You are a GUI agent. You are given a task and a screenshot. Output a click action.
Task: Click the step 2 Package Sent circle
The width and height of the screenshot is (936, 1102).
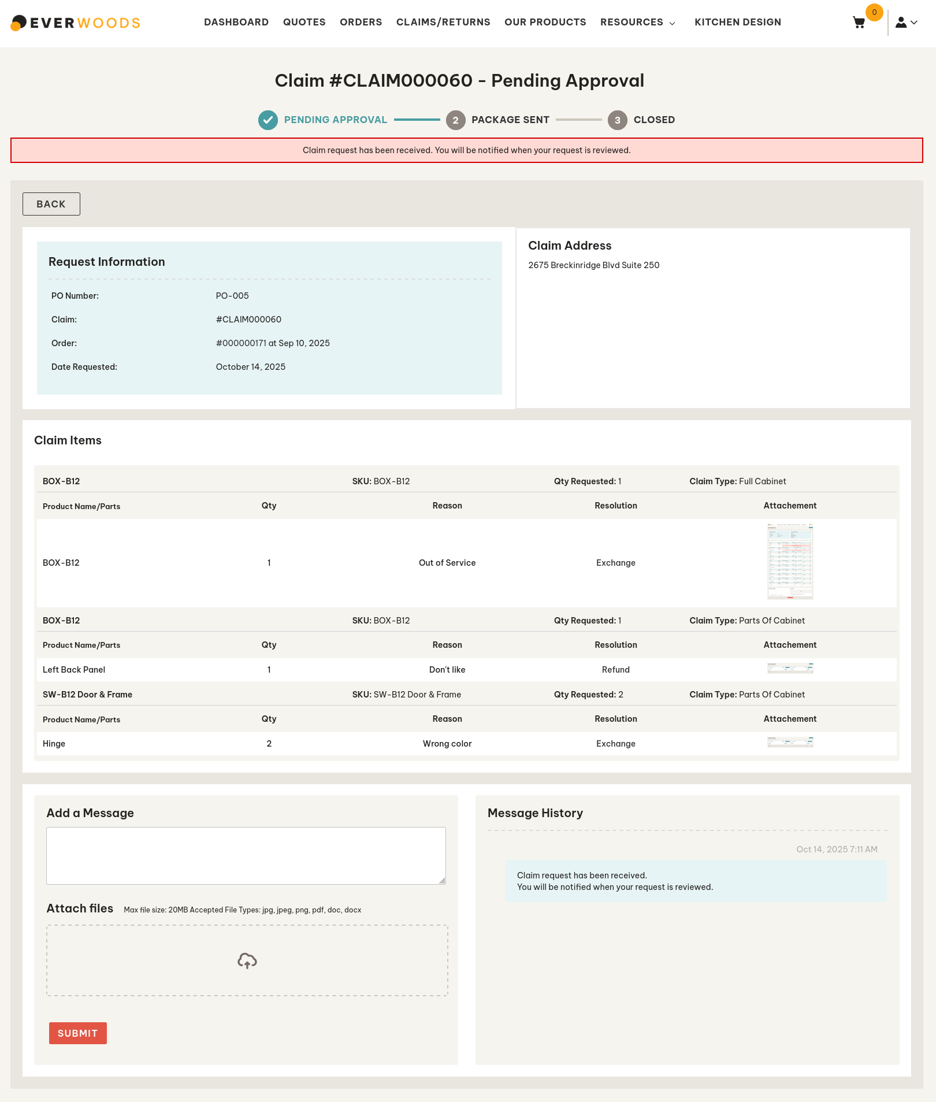[455, 120]
